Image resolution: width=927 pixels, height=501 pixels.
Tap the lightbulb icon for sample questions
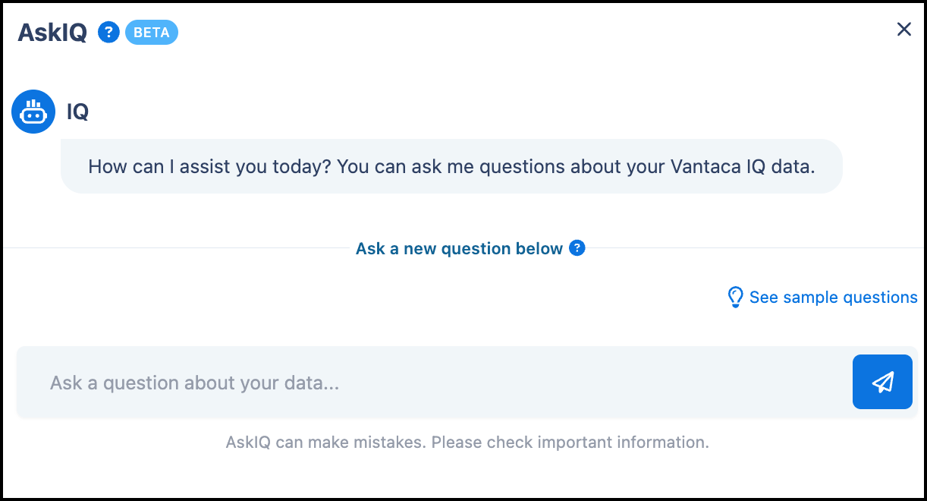pyautogui.click(x=735, y=297)
